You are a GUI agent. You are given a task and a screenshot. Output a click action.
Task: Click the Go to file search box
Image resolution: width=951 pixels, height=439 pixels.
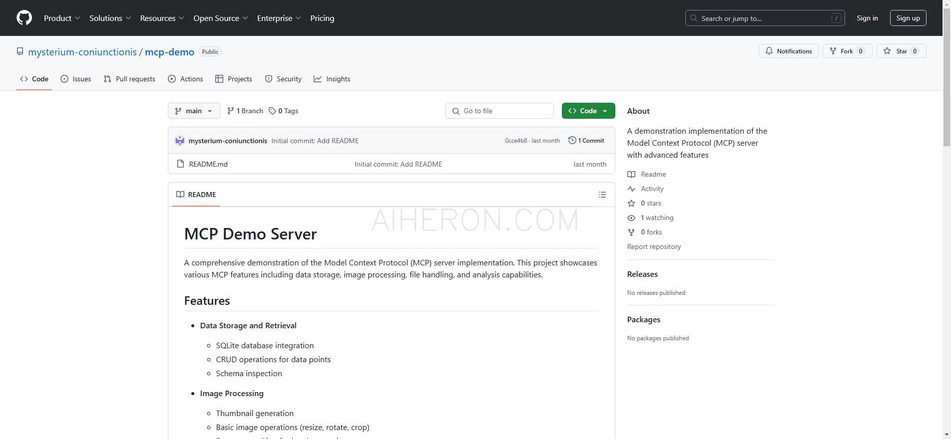[499, 111]
